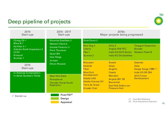Select 'Tangguh Expansion' entry
The width and height of the screenshot is (166, 117).
click(x=145, y=46)
